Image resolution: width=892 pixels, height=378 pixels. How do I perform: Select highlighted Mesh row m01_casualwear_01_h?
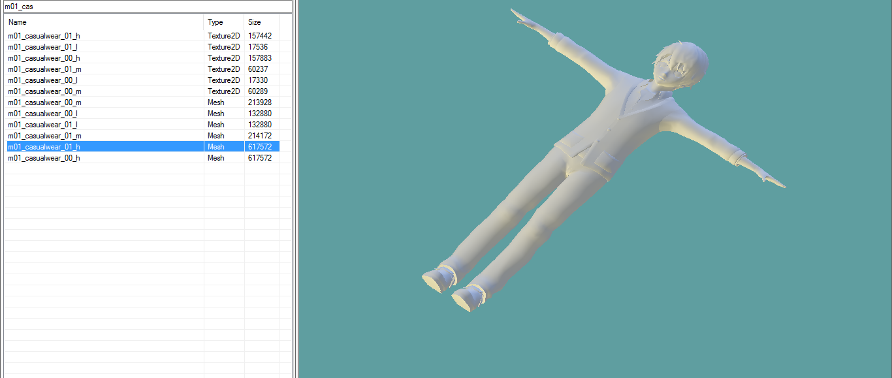point(143,147)
